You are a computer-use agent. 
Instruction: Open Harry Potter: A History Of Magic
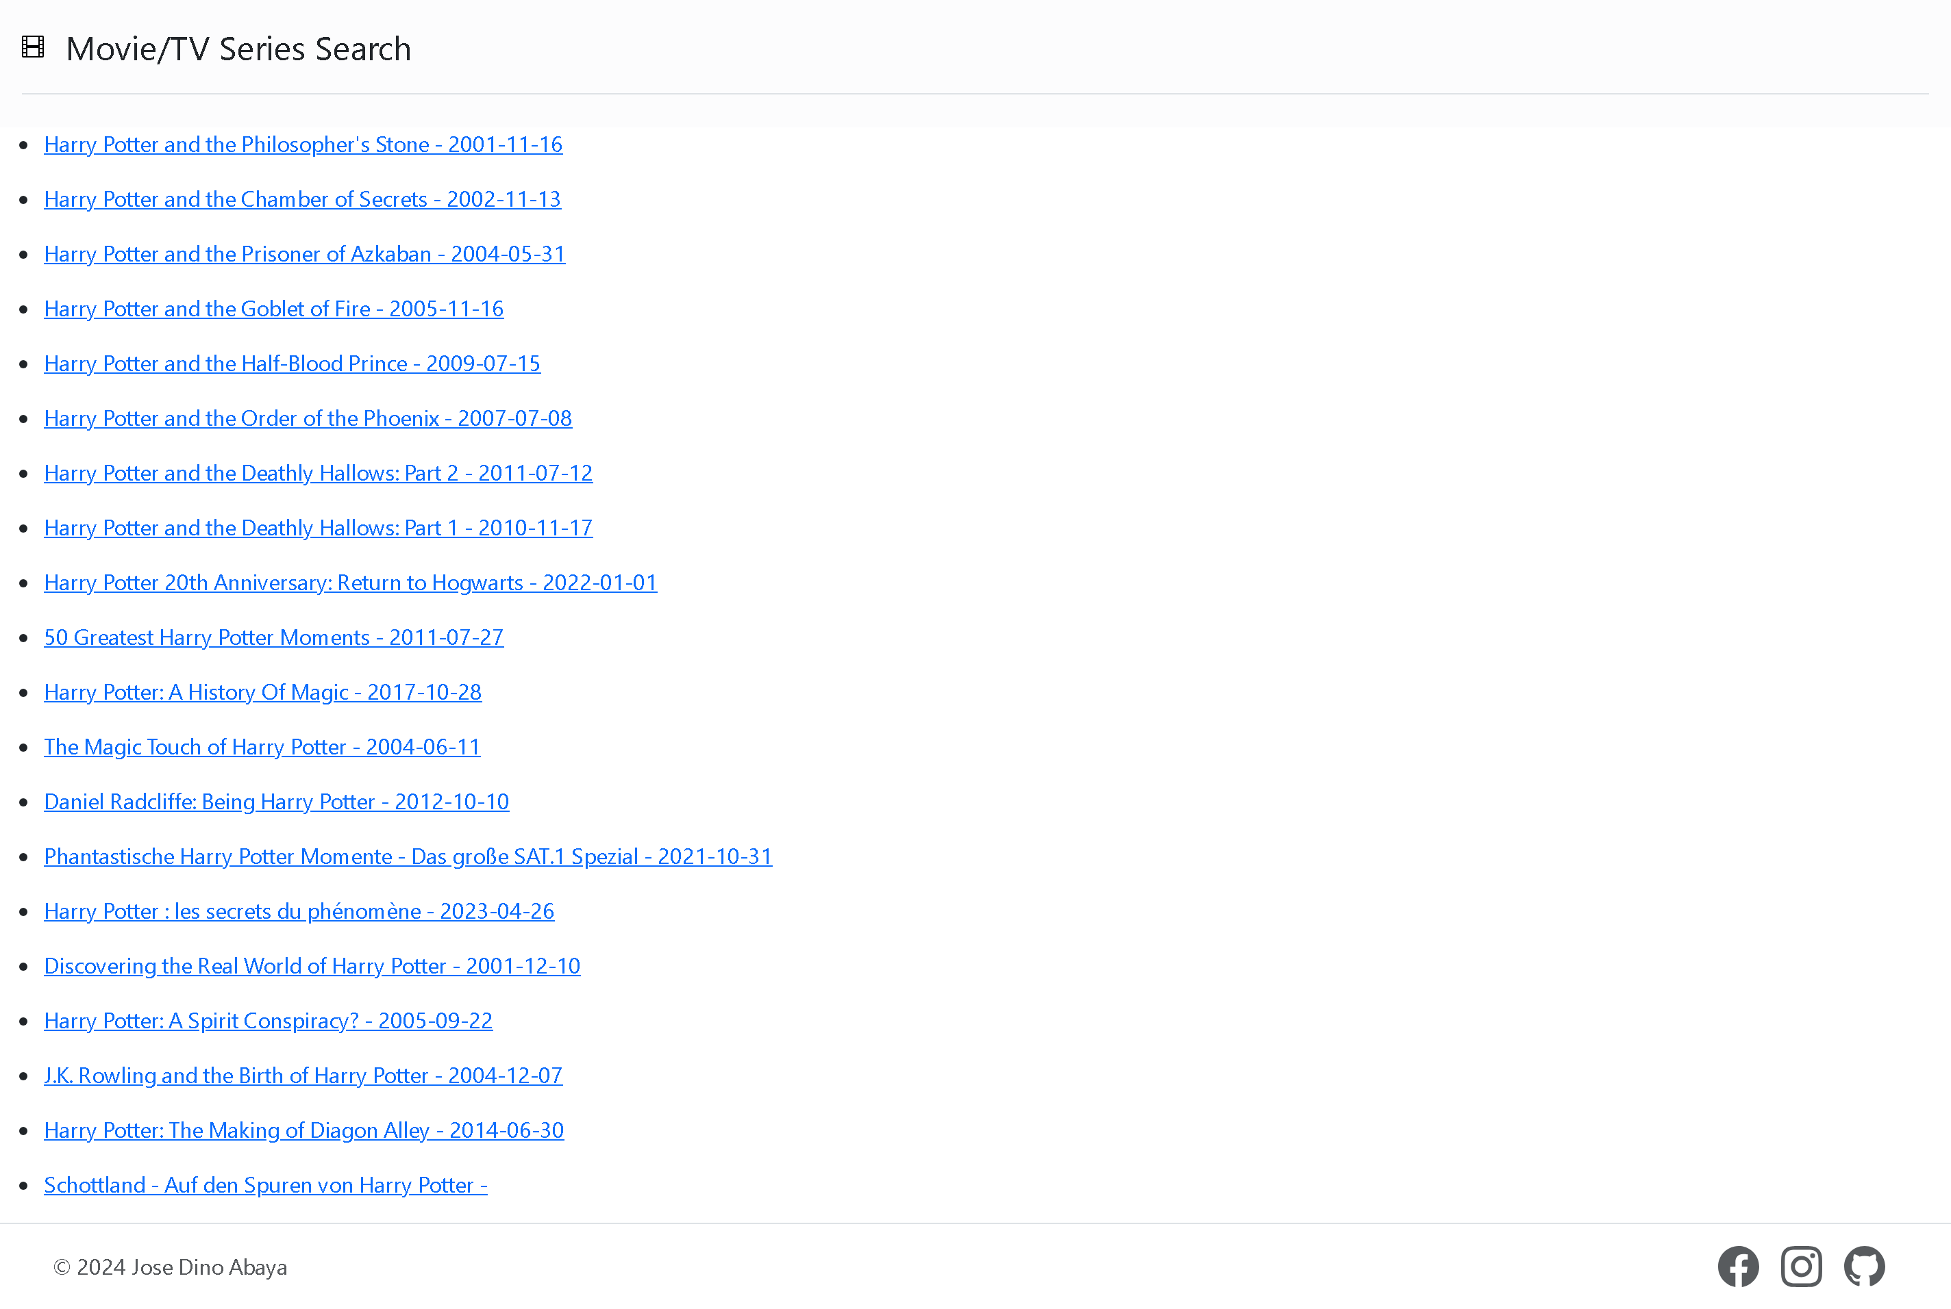(x=263, y=692)
